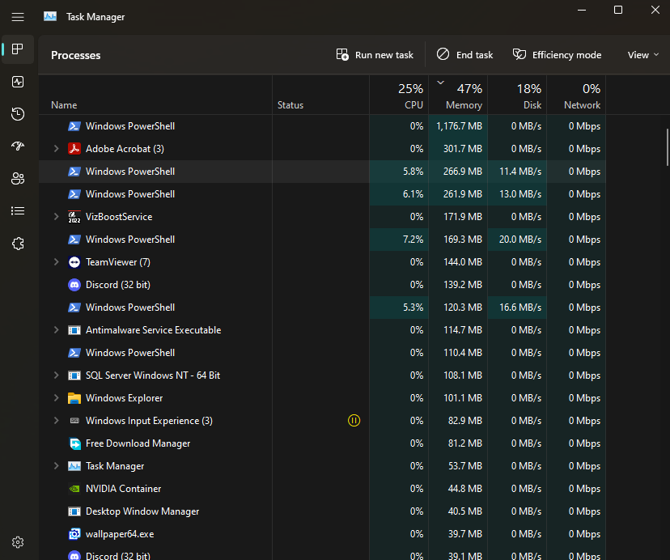Click the Desktop Window Manager icon
The width and height of the screenshot is (670, 560).
[x=74, y=511]
